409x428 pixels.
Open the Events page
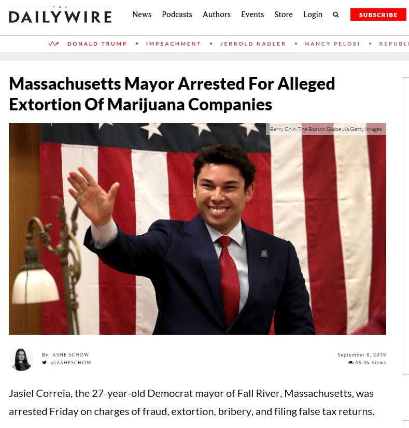click(252, 14)
